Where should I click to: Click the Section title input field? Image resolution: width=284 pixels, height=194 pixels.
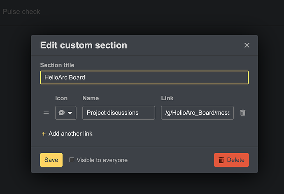point(144,77)
